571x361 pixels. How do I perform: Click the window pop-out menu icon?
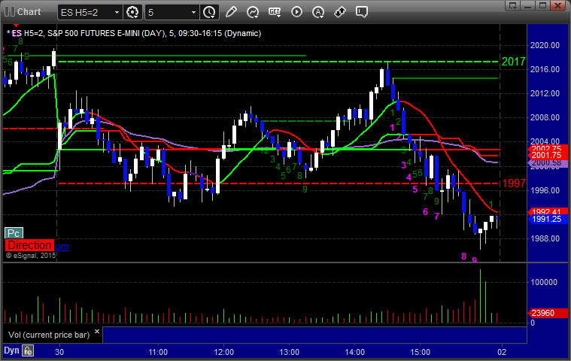point(513,5)
